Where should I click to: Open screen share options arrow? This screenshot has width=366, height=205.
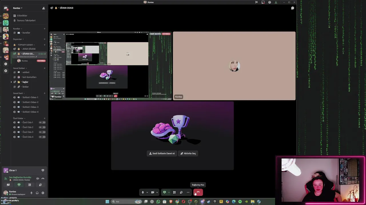169,192
